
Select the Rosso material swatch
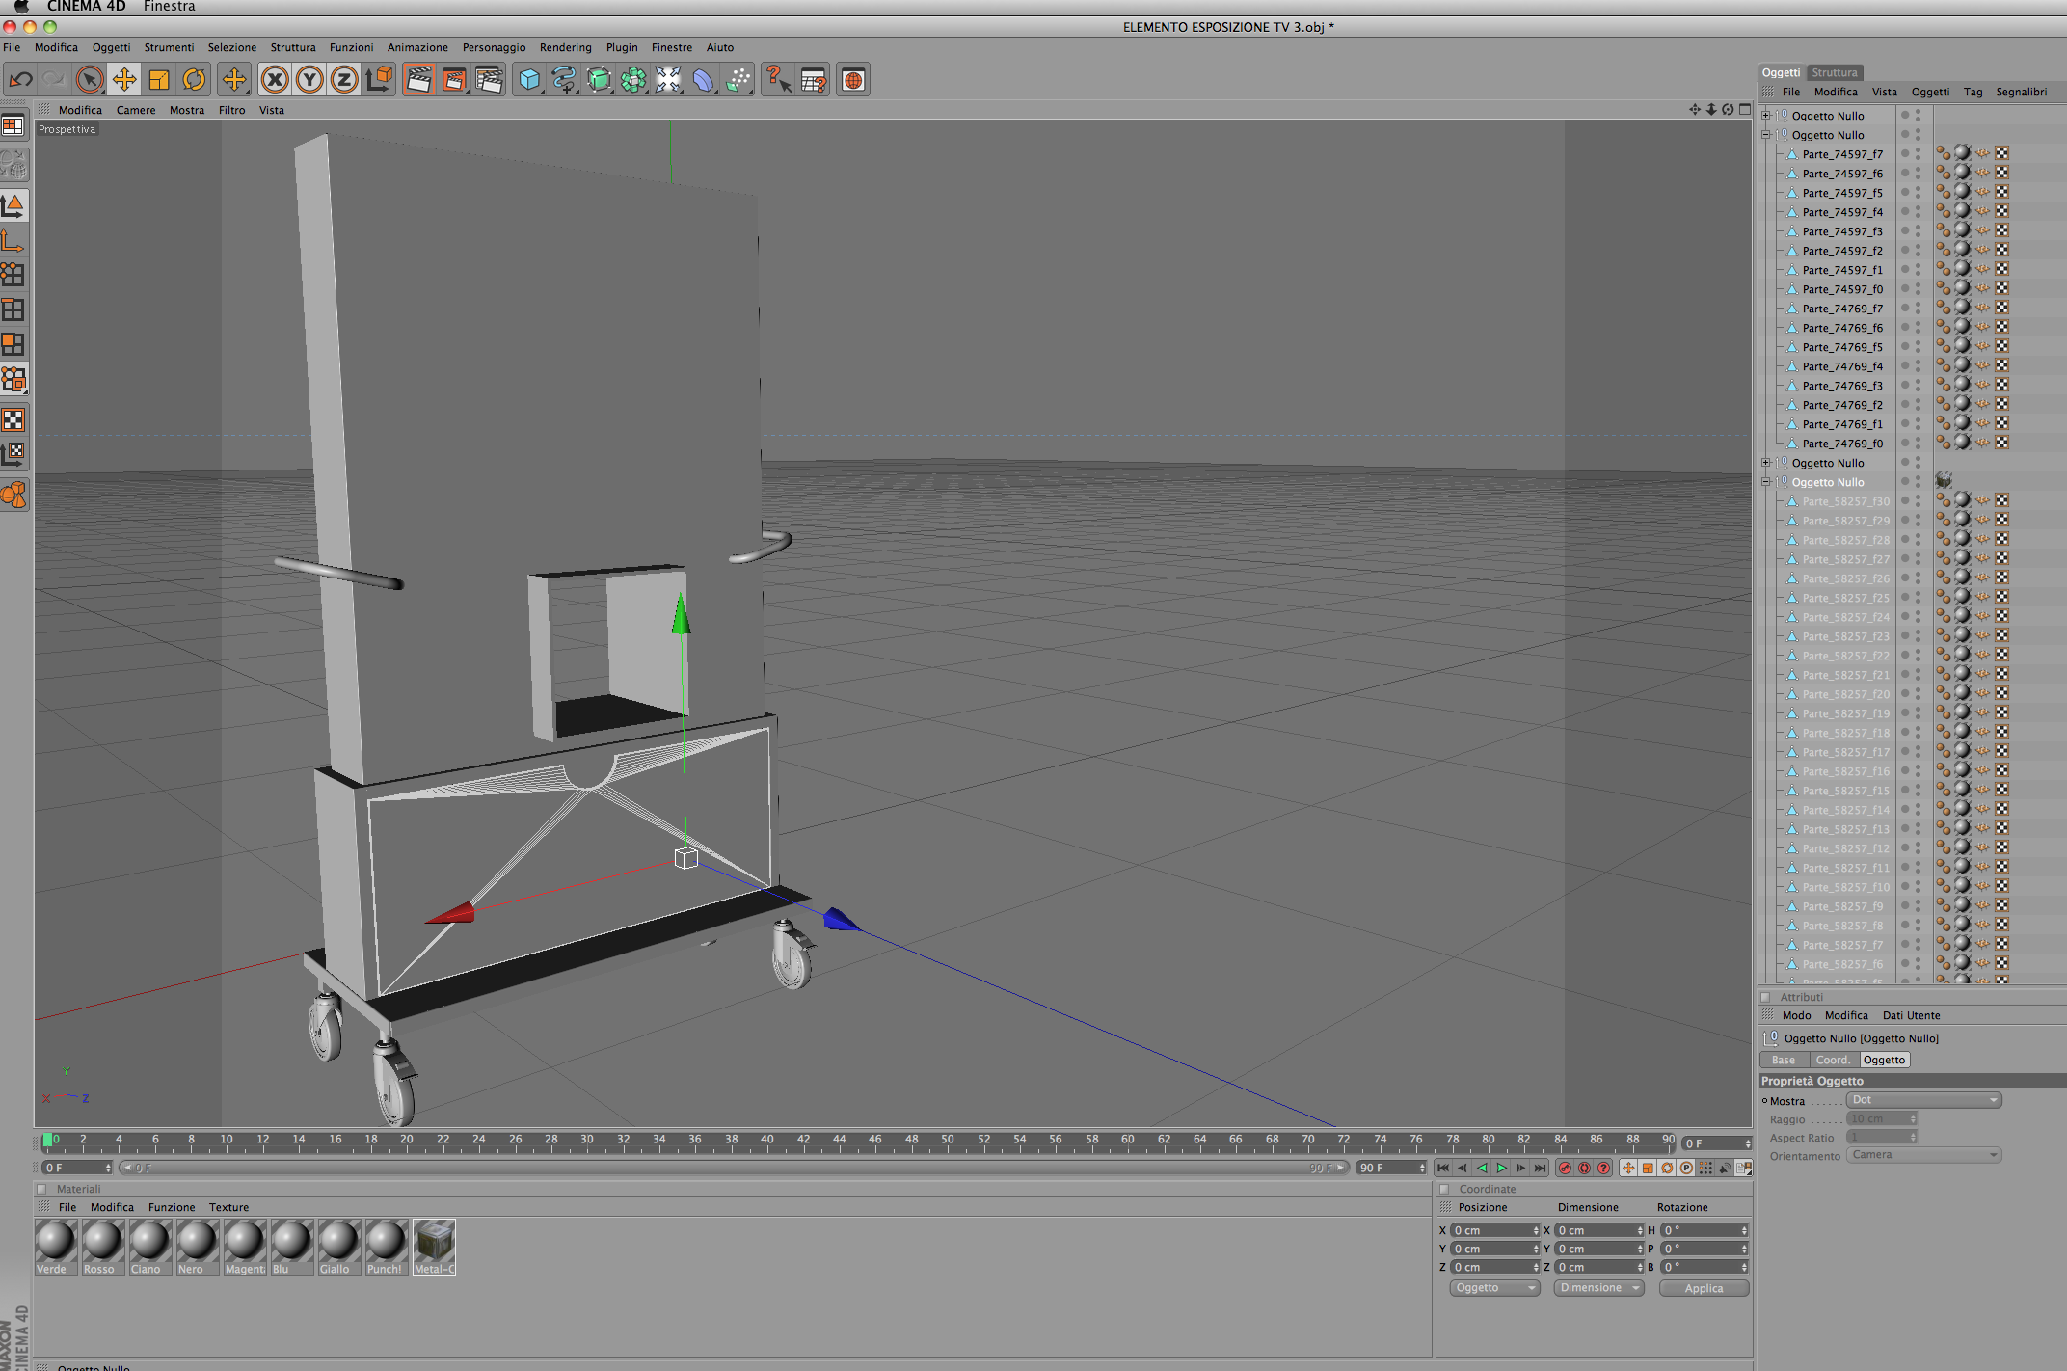[x=102, y=1242]
